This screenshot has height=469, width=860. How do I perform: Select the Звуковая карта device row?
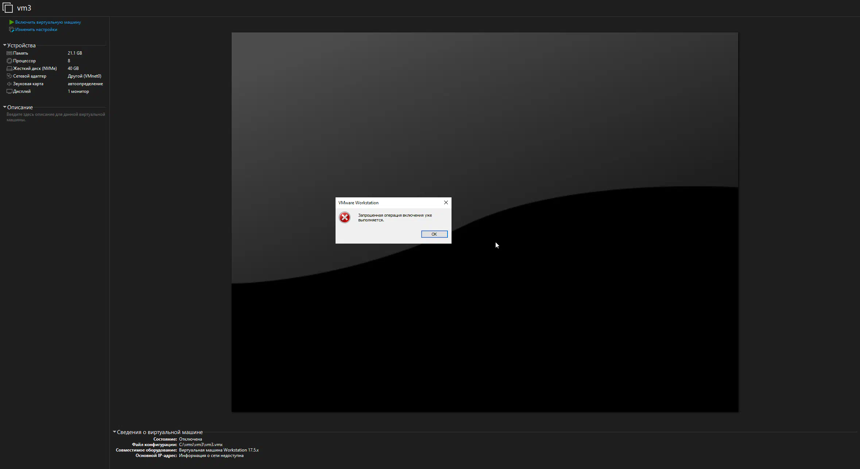click(x=55, y=84)
